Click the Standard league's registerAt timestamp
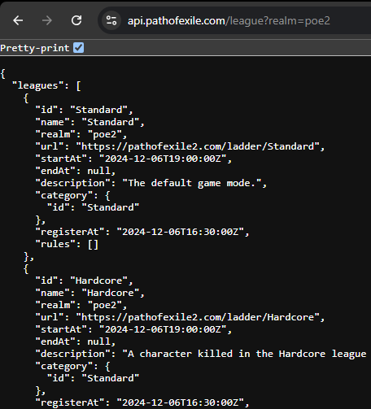 180,232
